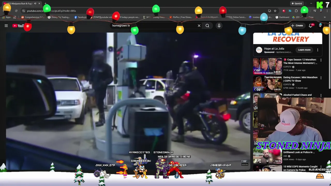Open a new browser tab

[45, 4]
